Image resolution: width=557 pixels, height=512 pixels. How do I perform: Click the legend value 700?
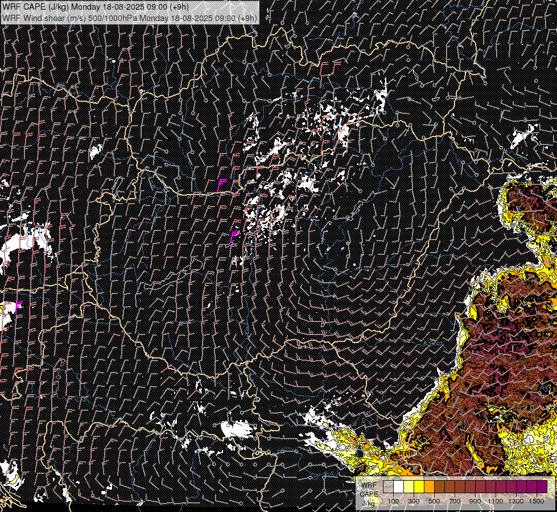click(x=455, y=501)
